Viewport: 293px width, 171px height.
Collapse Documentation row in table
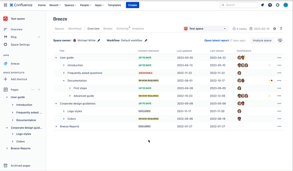[x=64, y=81]
